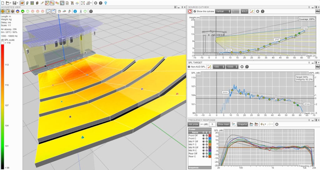The width and height of the screenshot is (320, 170).
Task: Open Frequency Response settings gear
Action: pos(277,124)
